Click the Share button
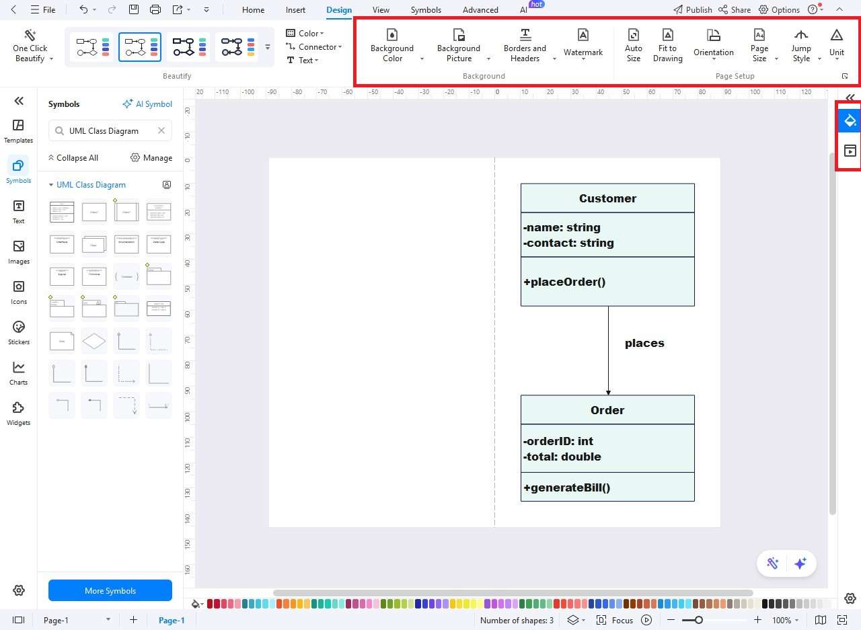The width and height of the screenshot is (861, 630). [735, 9]
